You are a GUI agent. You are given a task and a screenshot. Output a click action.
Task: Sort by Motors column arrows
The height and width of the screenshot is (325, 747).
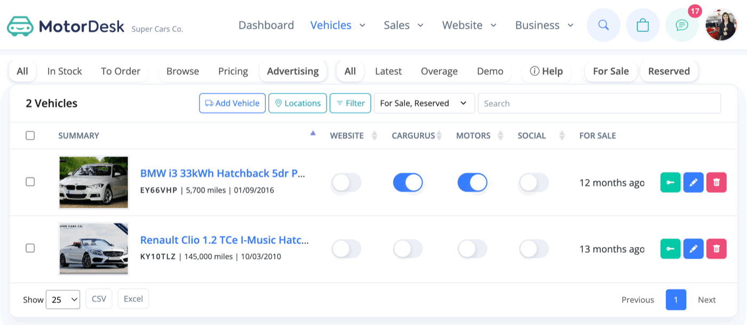pyautogui.click(x=500, y=136)
